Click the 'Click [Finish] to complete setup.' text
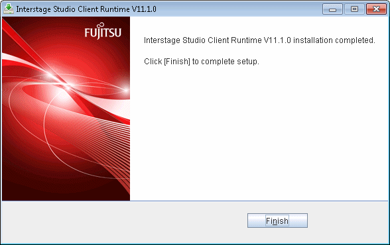Image resolution: width=390 pixels, height=245 pixels. click(x=202, y=62)
